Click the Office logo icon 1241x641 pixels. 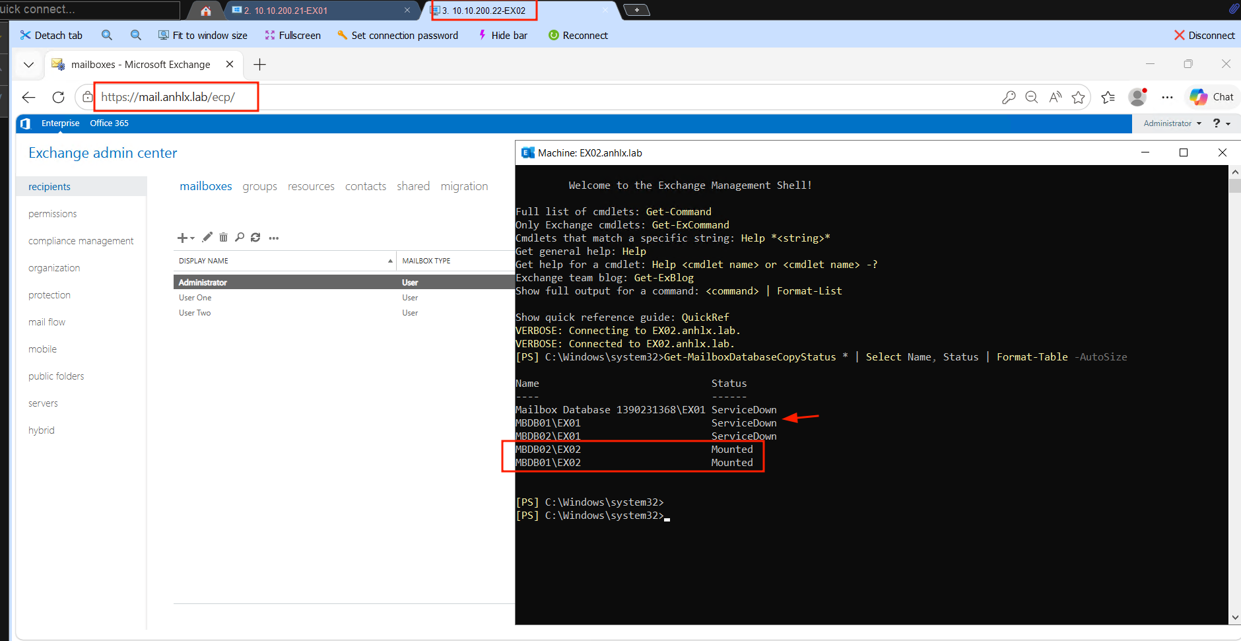(25, 123)
